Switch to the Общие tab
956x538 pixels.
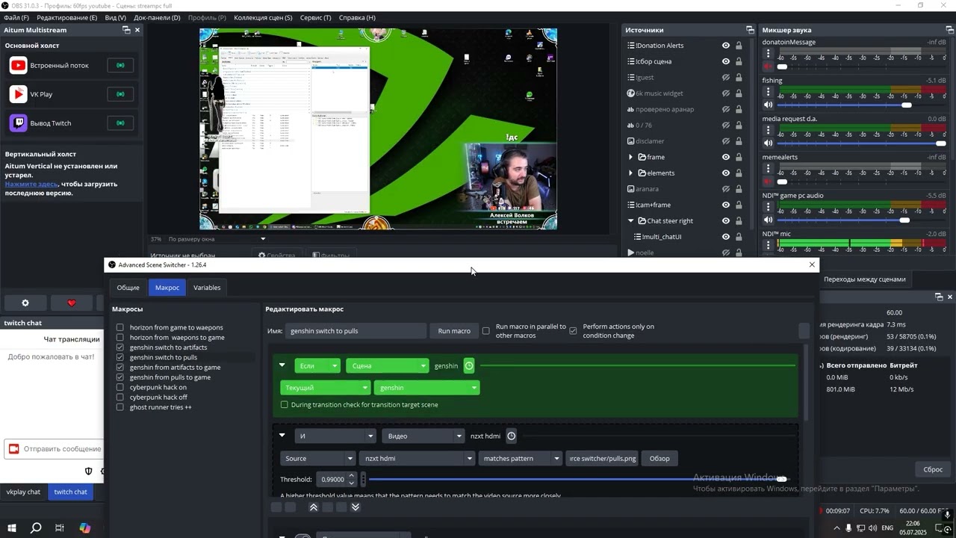[x=128, y=288]
